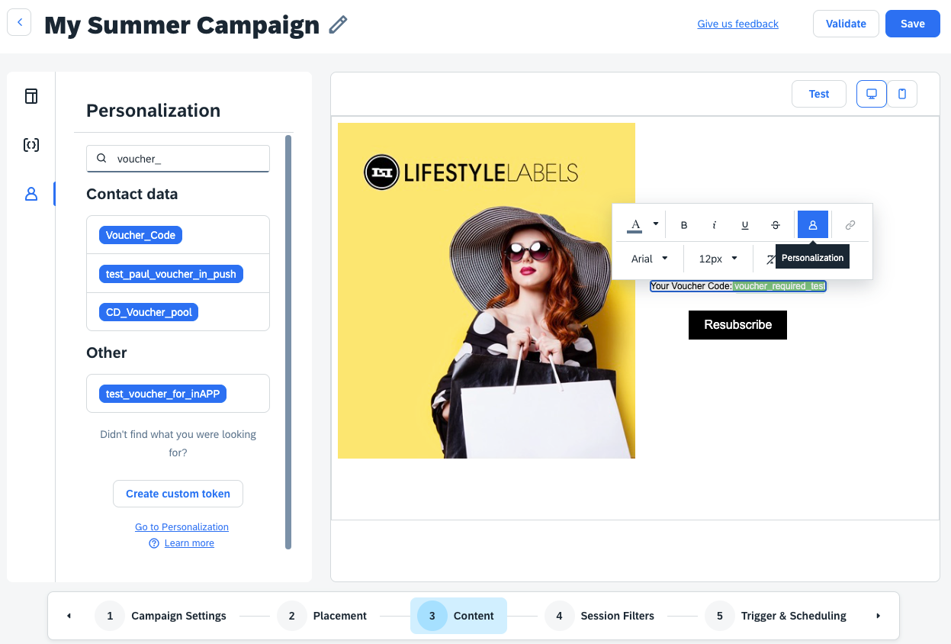This screenshot has width=951, height=644.
Task: Click Create custom token button
Action: (x=178, y=494)
